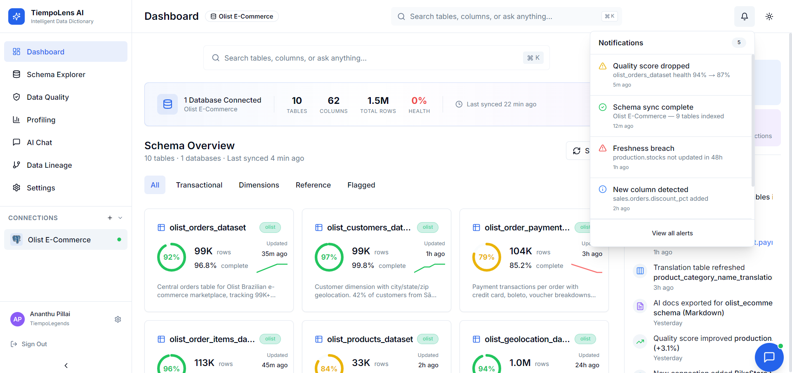Click the AI docs exported activity icon

[x=640, y=306]
